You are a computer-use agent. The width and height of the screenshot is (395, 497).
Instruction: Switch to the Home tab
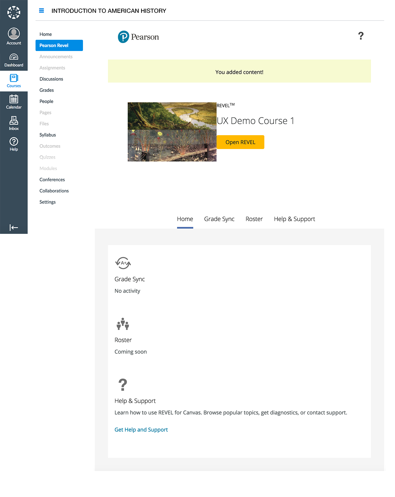[185, 219]
